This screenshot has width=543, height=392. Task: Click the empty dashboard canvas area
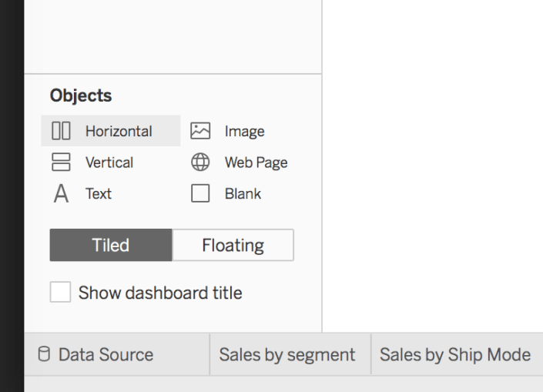click(x=431, y=154)
